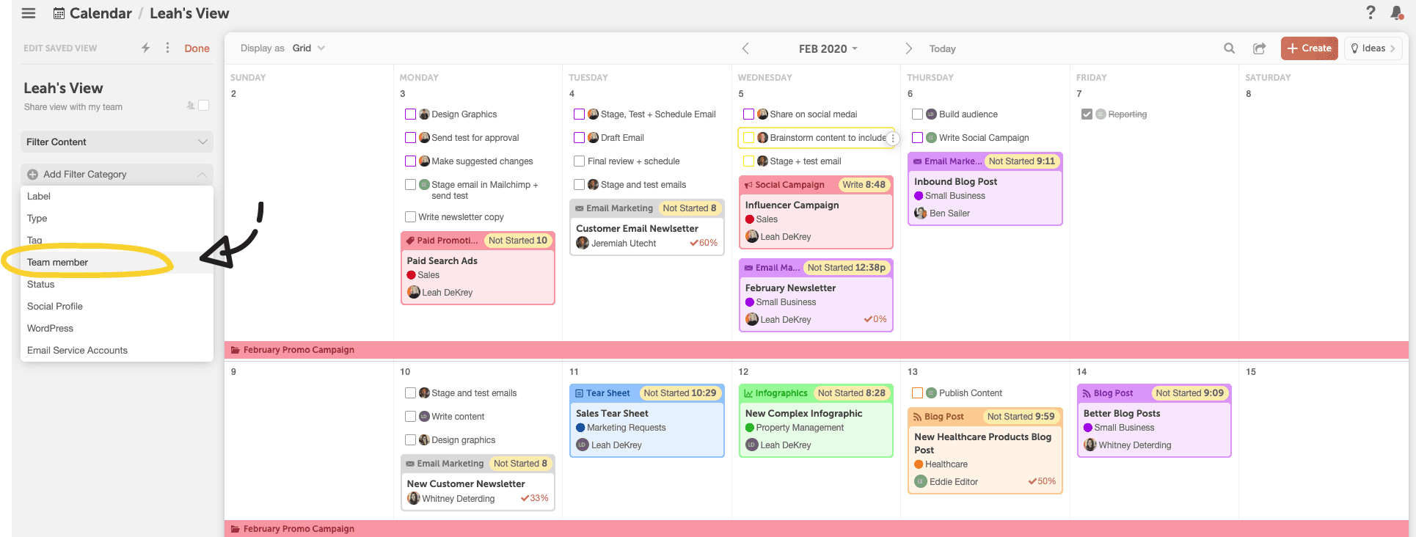1416x537 pixels.
Task: Open the first February Promo Campaign bar
Action: click(x=816, y=350)
